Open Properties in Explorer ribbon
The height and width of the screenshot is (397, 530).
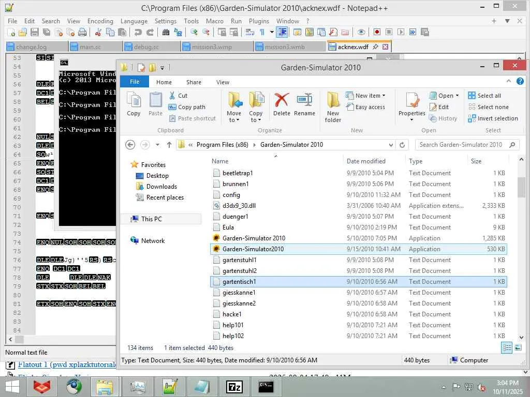(x=411, y=106)
